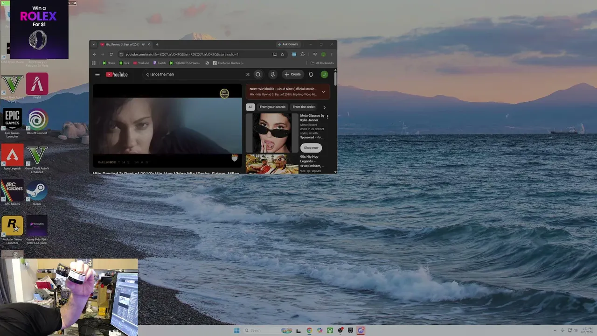
Task: Click the Meta Glasses ad thumbnail
Action: click(x=272, y=133)
